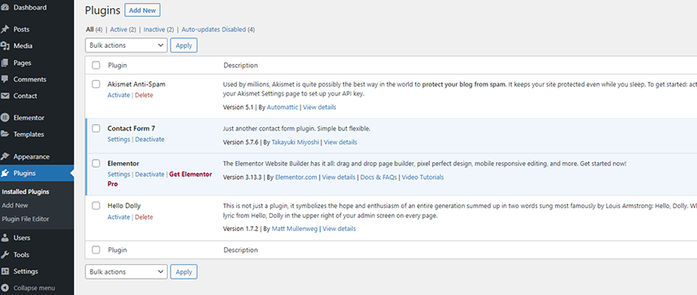Screen dimensions: 697x295
Task: Tick the Hello Dolly checkbox
Action: 96,206
